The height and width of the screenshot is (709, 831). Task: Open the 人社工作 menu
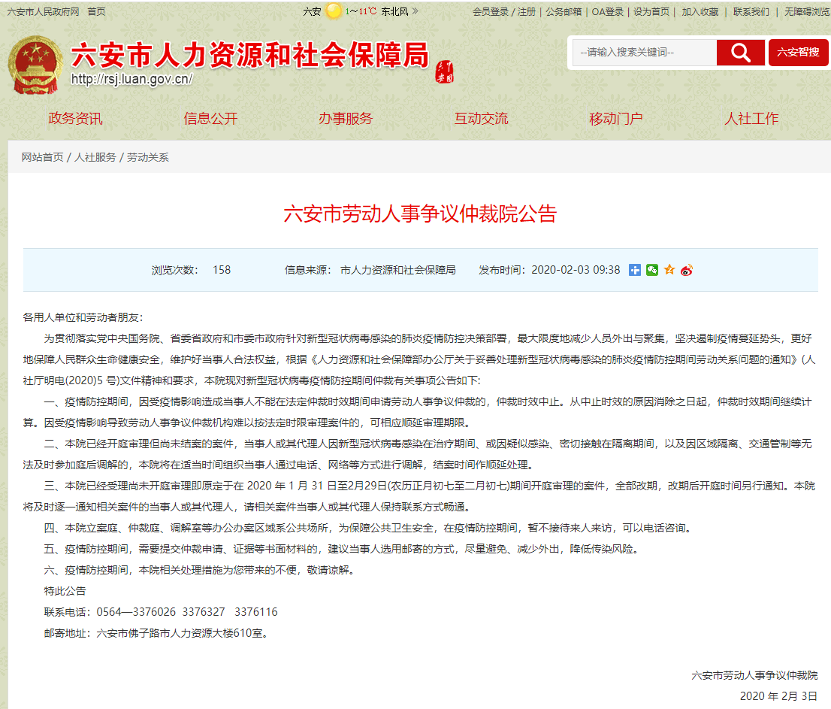click(x=751, y=119)
